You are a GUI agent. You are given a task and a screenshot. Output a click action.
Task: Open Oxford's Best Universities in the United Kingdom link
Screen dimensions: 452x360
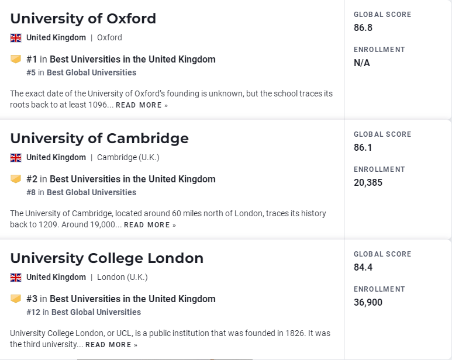click(133, 60)
